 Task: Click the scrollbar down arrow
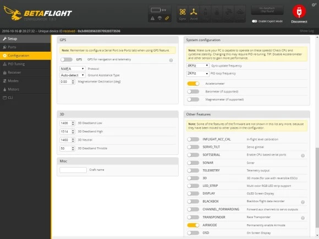click(x=317, y=235)
